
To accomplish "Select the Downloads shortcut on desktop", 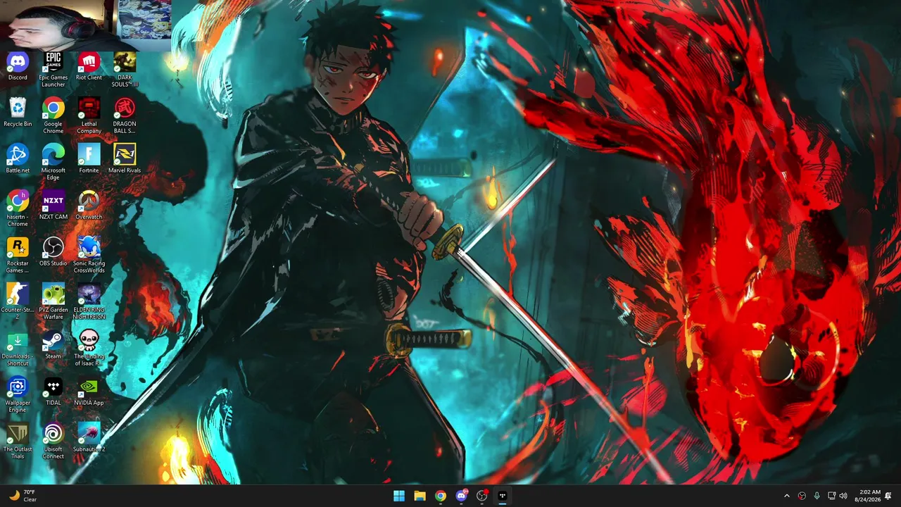I will pos(18,349).
